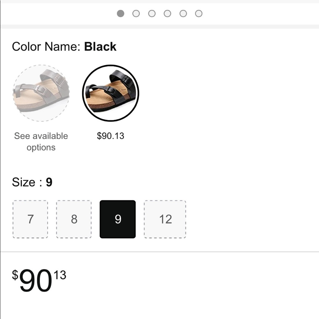This screenshot has height=319, width=319.
Task: Jump to the third carousel dot
Action: [x=152, y=13]
